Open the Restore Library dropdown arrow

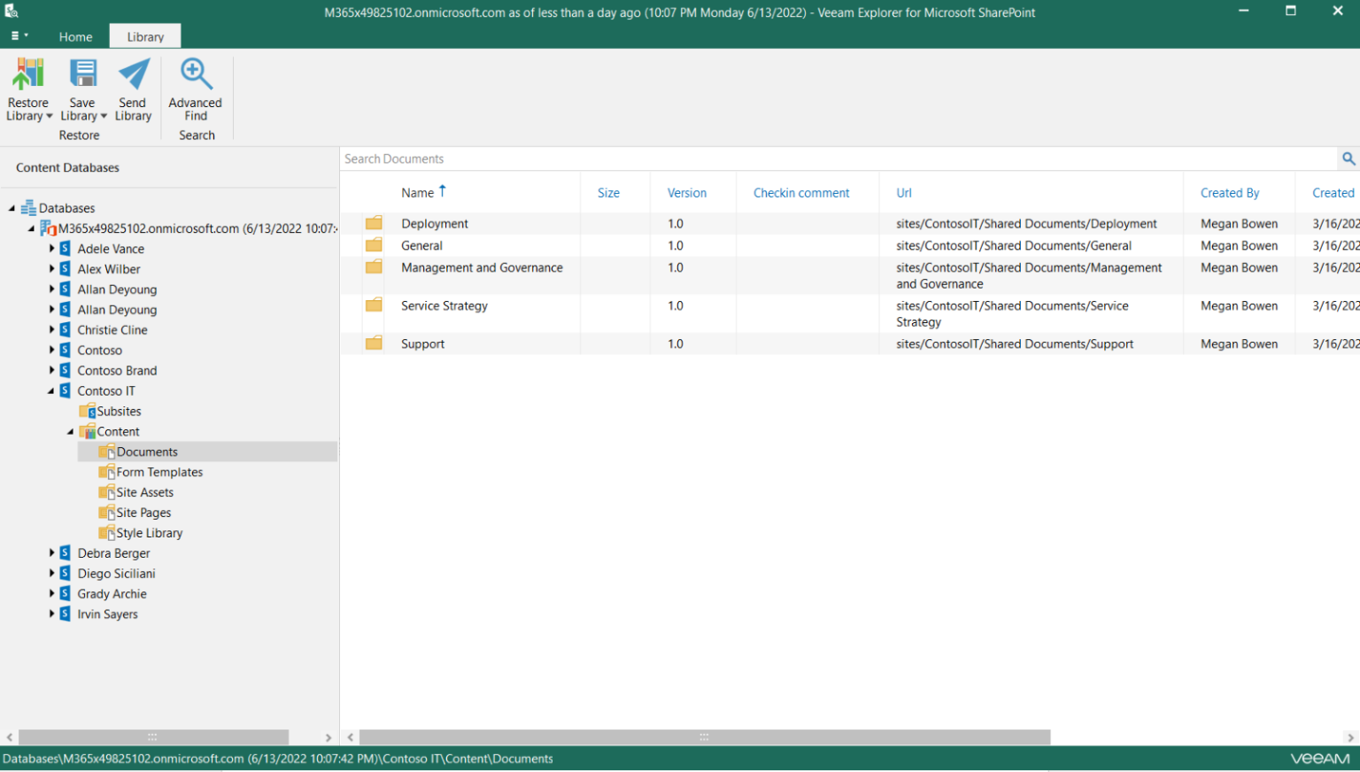pyautogui.click(x=49, y=115)
